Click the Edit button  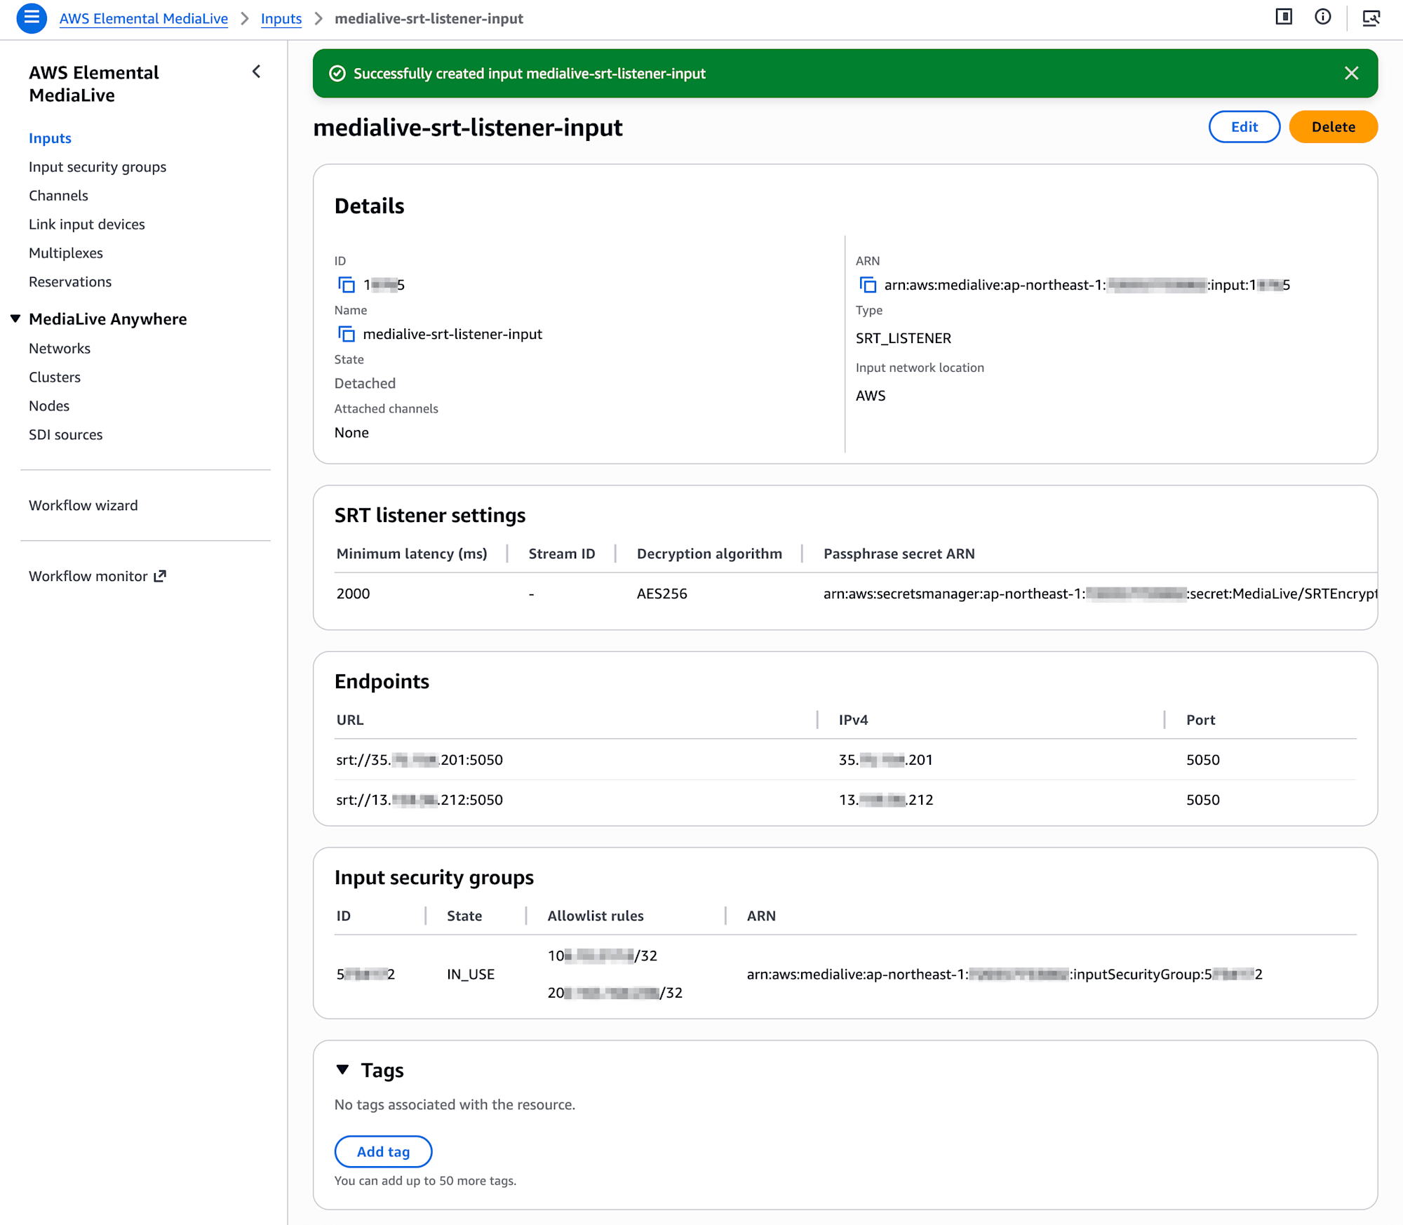[x=1244, y=127]
